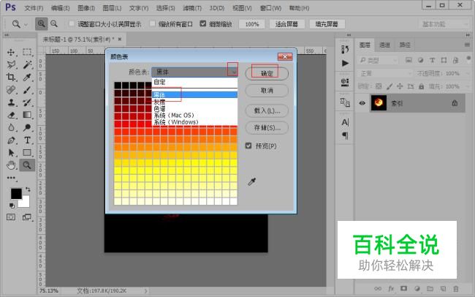Pick the eyedropper in the Color Table dialog
475x297 pixels.
tap(251, 181)
